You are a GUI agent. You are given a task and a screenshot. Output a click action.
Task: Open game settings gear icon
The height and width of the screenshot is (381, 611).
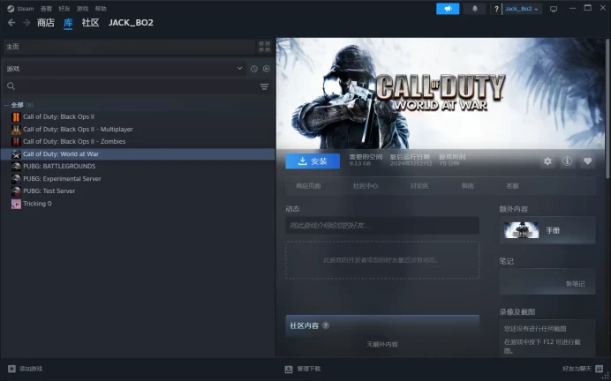(547, 161)
